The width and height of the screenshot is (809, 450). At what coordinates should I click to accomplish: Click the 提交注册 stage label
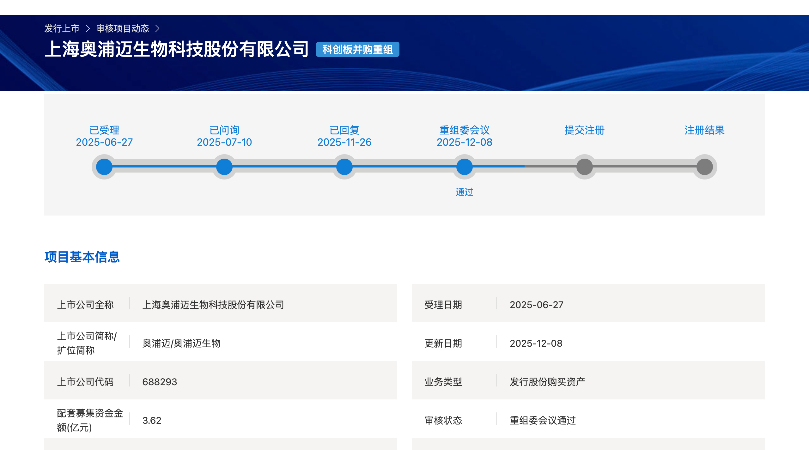[584, 130]
